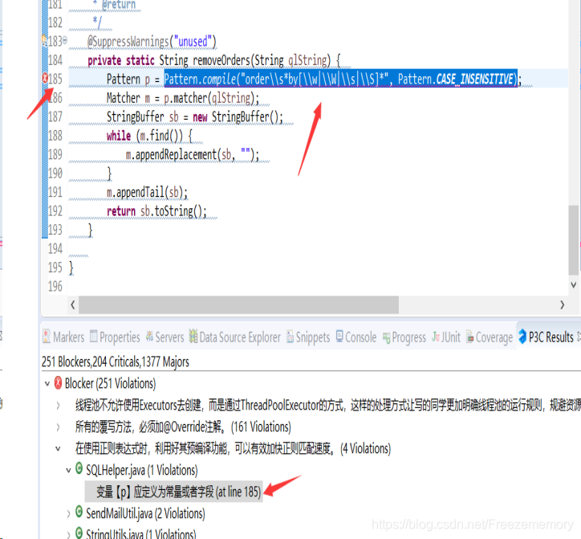
Task: Expand the @Override rule (161 Violations)
Action: click(x=58, y=427)
